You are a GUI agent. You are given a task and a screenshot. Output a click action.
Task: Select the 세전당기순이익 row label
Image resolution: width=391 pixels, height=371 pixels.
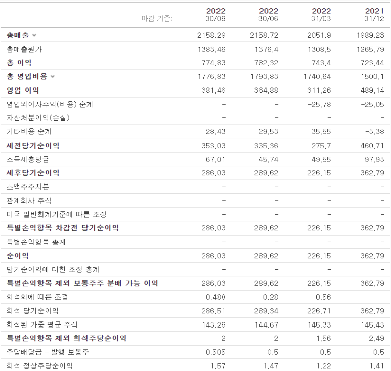click(33, 146)
